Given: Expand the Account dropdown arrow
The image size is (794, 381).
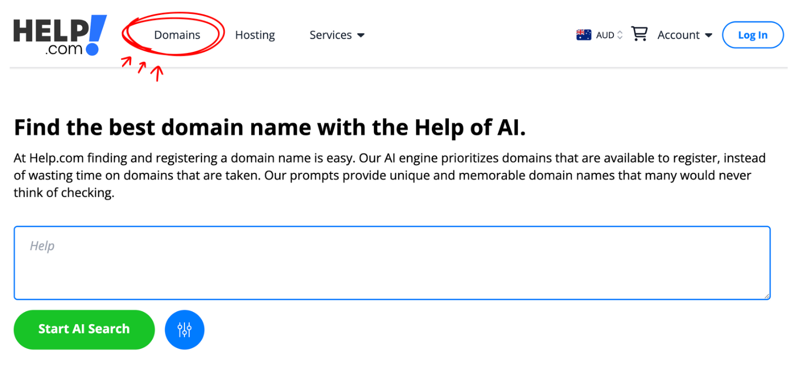Looking at the screenshot, I should (x=708, y=35).
